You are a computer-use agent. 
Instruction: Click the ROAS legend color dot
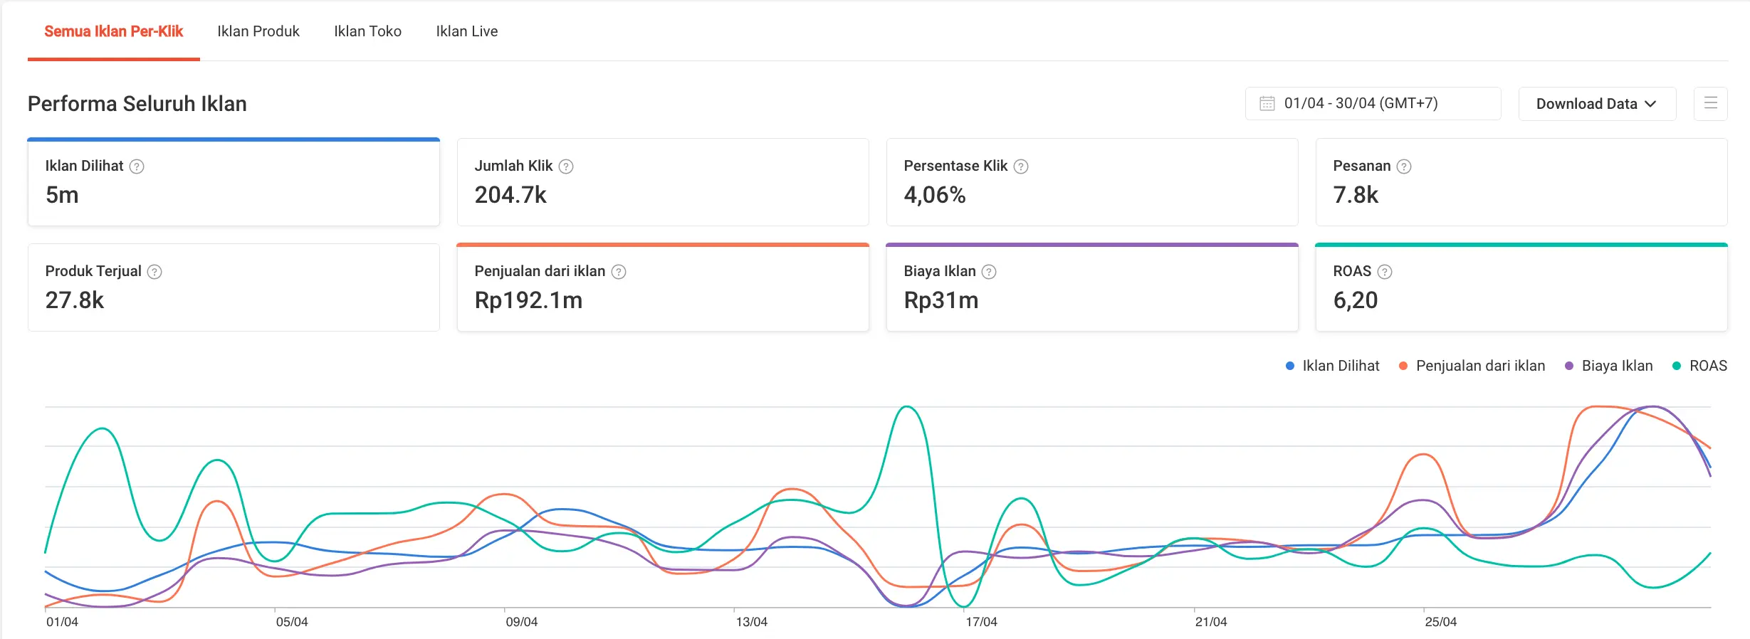pyautogui.click(x=1677, y=366)
